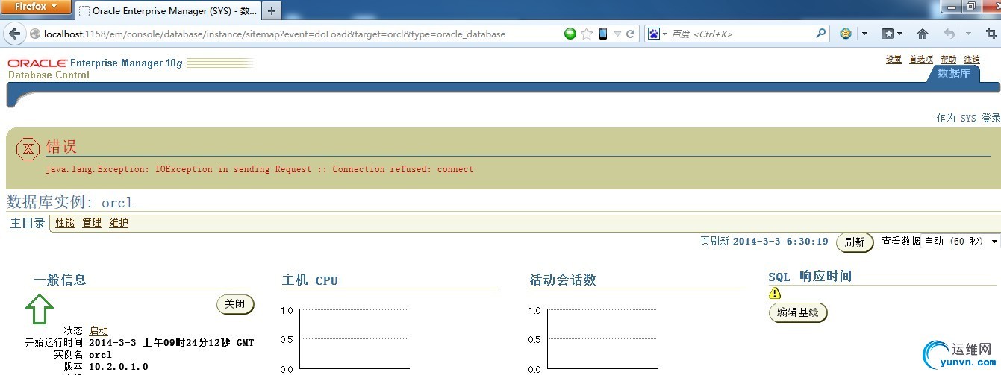Open the 首选项 (Preferences) link
This screenshot has height=375, width=1001.
coord(920,60)
